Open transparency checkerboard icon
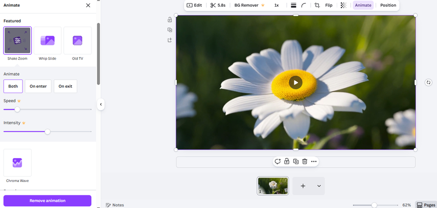Viewport: 437px width, 208px height. pyautogui.click(x=343, y=5)
